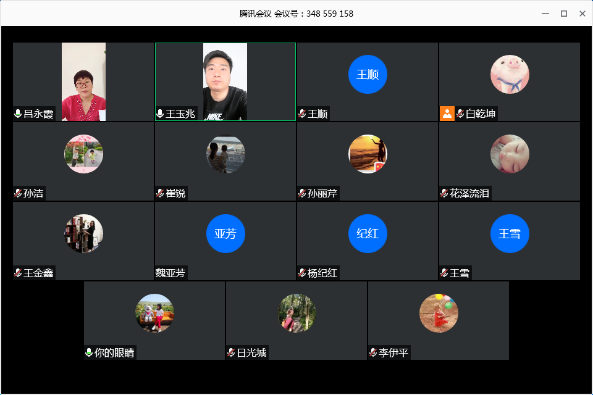Click the muted mic icon next to 白乾坤

460,114
